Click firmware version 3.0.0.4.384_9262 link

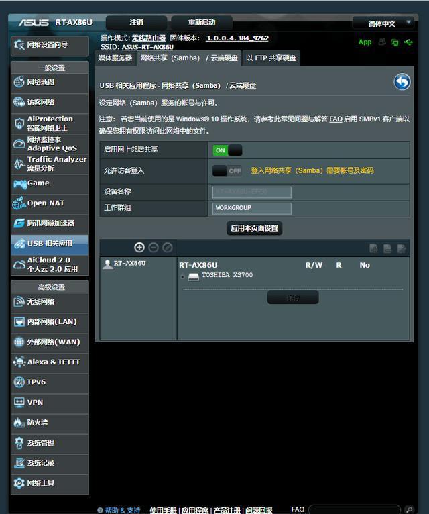point(237,38)
